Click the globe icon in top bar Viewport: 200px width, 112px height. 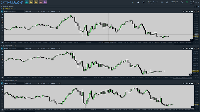point(167,2)
